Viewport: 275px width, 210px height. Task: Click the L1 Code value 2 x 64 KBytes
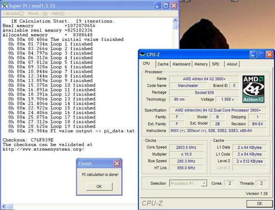249,154
